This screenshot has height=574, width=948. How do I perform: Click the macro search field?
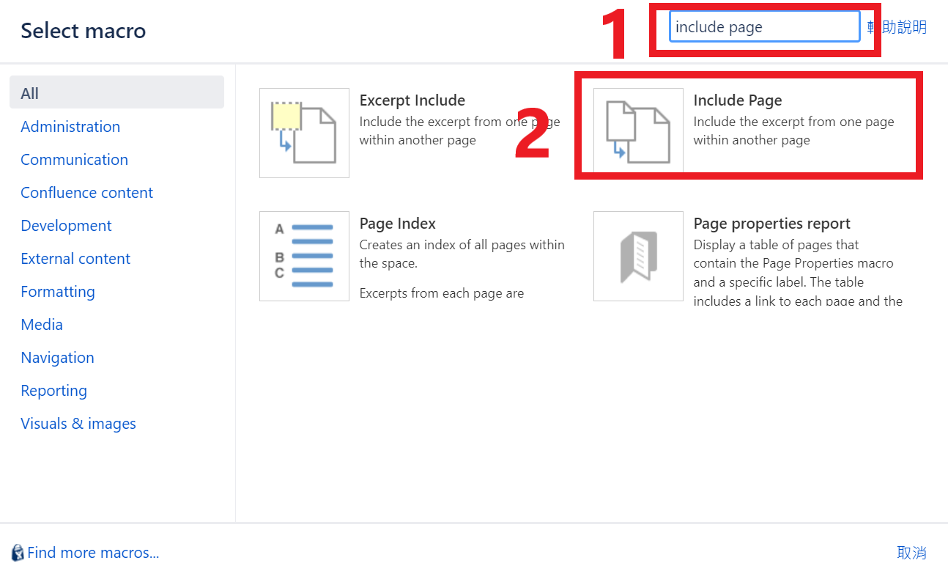(x=764, y=26)
